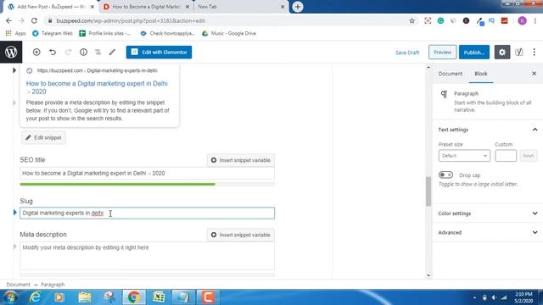Click the Preview button

point(442,53)
